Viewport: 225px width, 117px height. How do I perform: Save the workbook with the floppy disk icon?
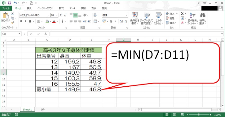pyautogui.click(x=10, y=3)
